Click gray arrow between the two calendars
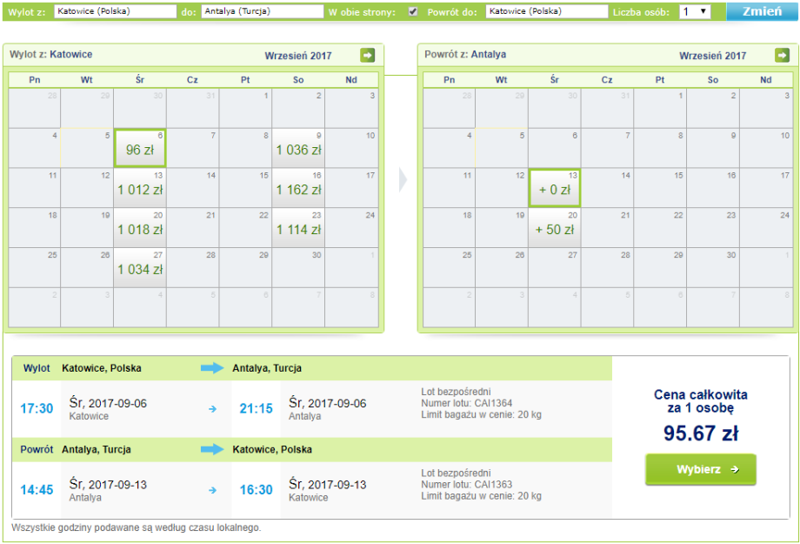This screenshot has height=544, width=800. tap(403, 180)
